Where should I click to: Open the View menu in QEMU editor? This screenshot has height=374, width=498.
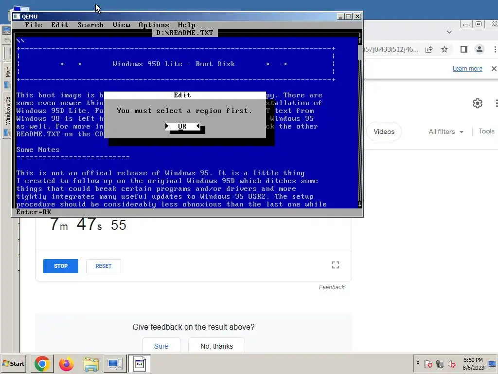point(121,25)
